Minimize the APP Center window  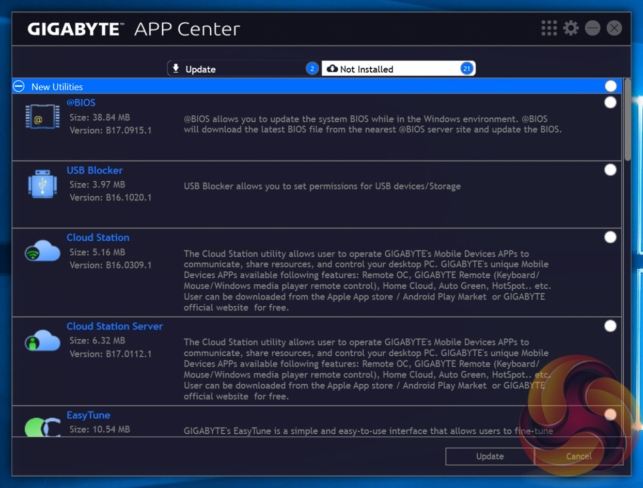tap(592, 28)
